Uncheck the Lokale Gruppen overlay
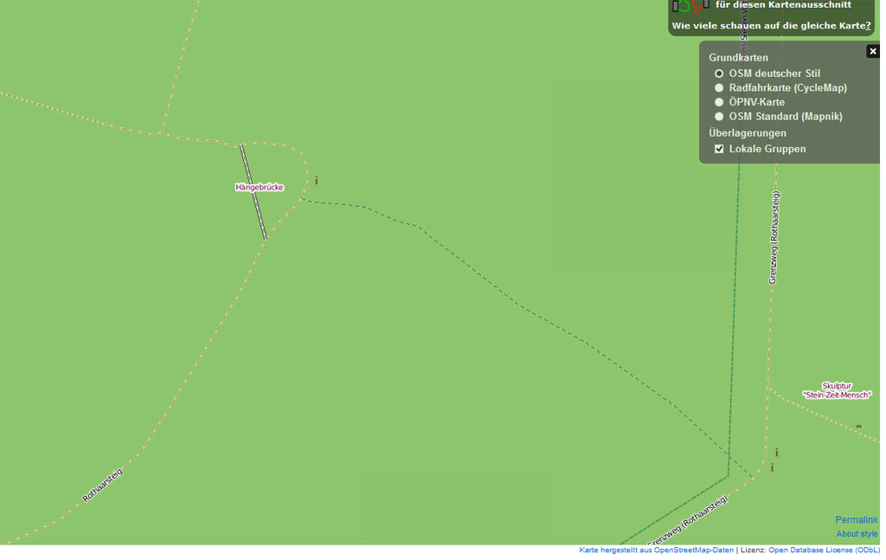 point(719,149)
